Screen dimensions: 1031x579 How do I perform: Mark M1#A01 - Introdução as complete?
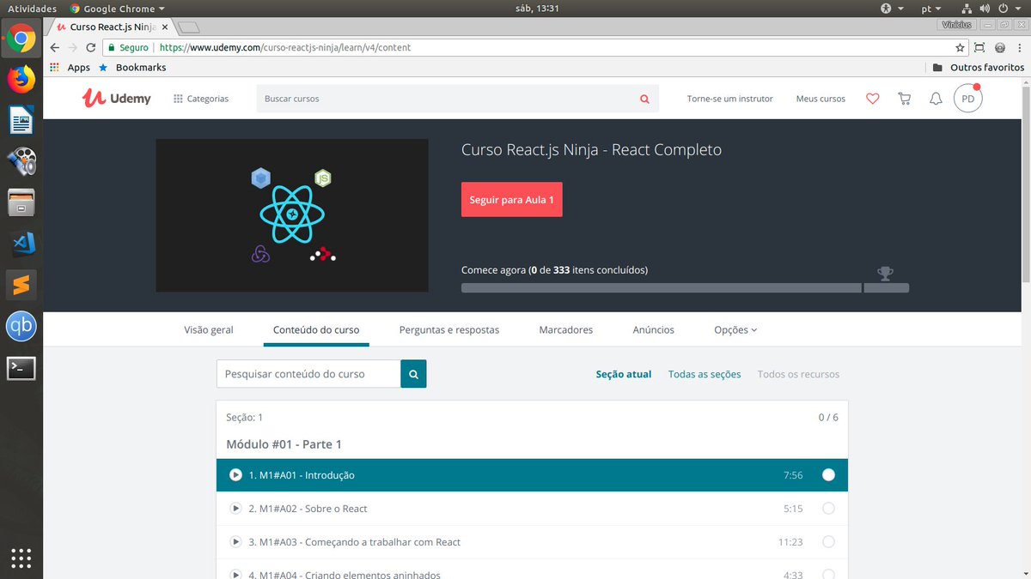point(828,475)
